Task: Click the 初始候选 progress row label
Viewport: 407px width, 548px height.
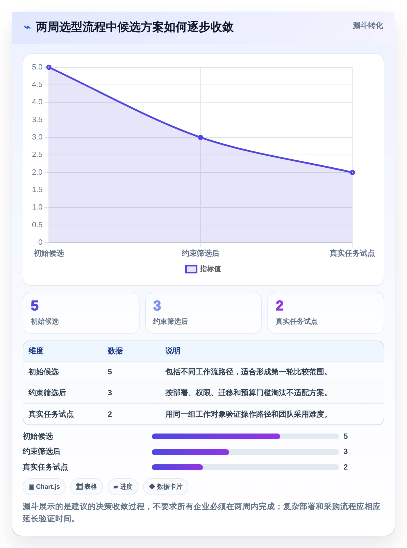Action: [38, 436]
